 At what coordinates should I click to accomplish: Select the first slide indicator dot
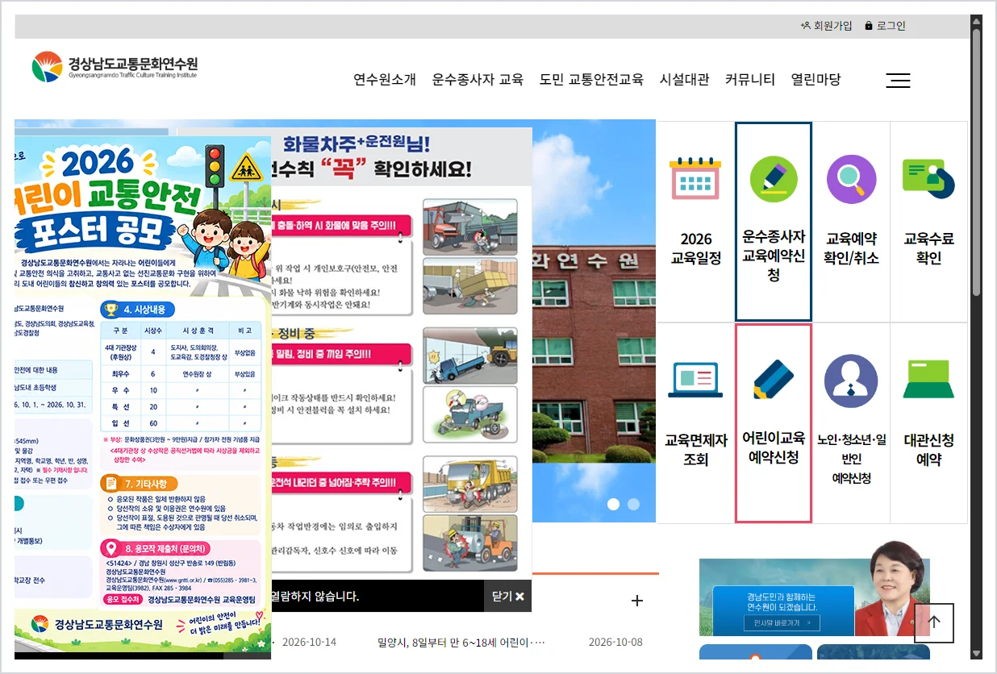tap(613, 504)
